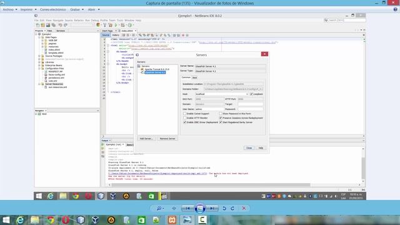Click the Debug Project icon

click(122, 25)
